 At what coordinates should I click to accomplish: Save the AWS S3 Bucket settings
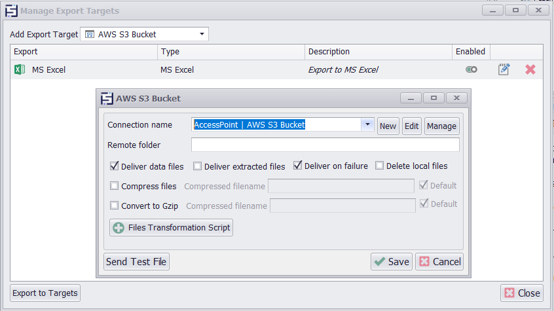pyautogui.click(x=392, y=261)
